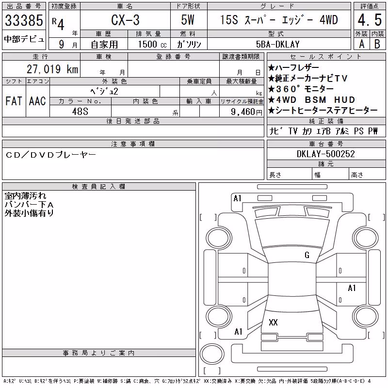Click the damage-code legend line at bottom
The height and width of the screenshot is (388, 388).
(187, 381)
